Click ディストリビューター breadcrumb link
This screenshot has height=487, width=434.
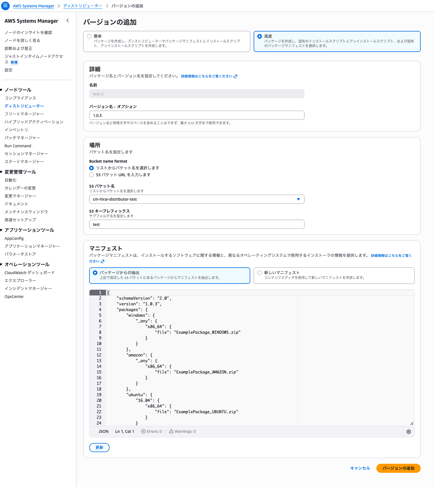(x=83, y=6)
